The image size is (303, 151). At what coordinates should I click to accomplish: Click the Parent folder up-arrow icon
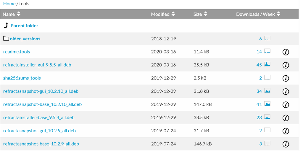pos(6,26)
